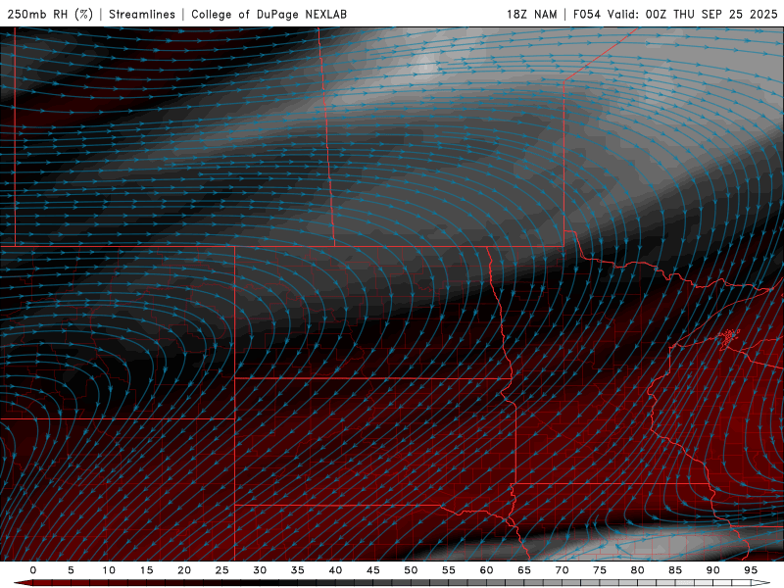Click colorbar tick label '90'
Screen dimensions: 784x588
[712, 570]
